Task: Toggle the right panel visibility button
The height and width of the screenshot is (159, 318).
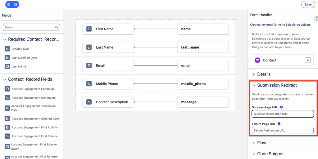Action: point(16,5)
